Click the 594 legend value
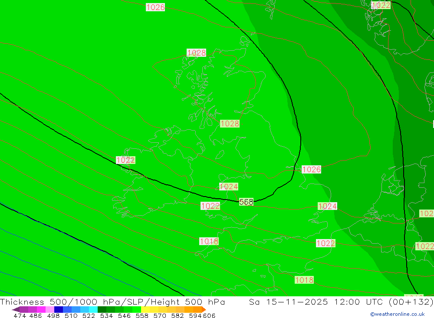Viewport: 434px width, 318px height. tap(195, 315)
